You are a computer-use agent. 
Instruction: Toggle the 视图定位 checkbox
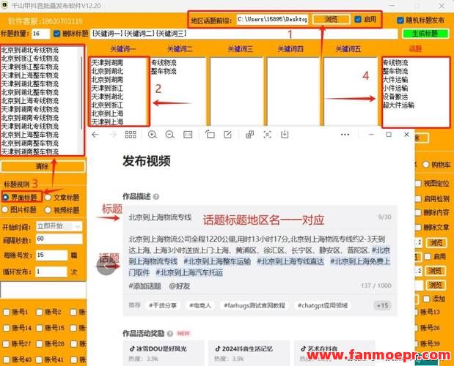click(418, 184)
